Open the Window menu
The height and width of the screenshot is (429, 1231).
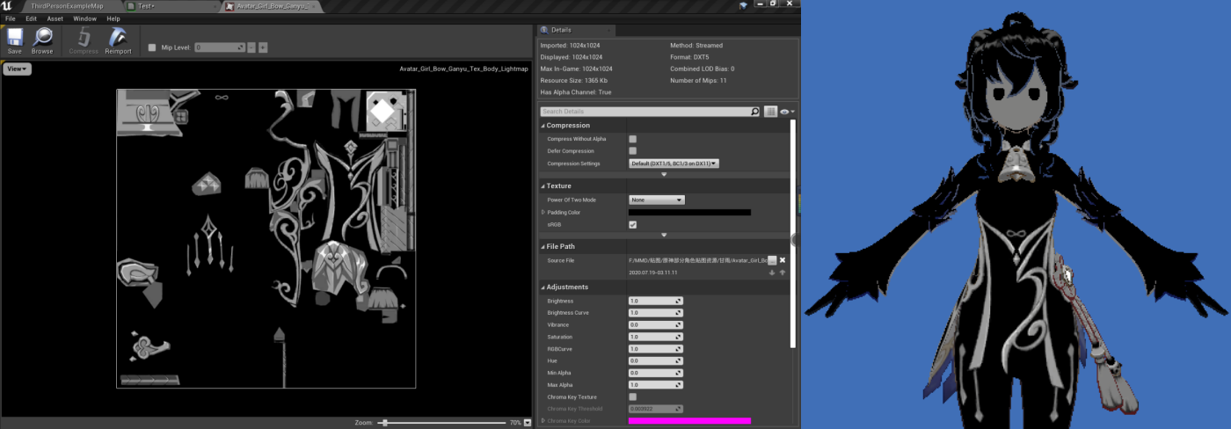click(84, 18)
